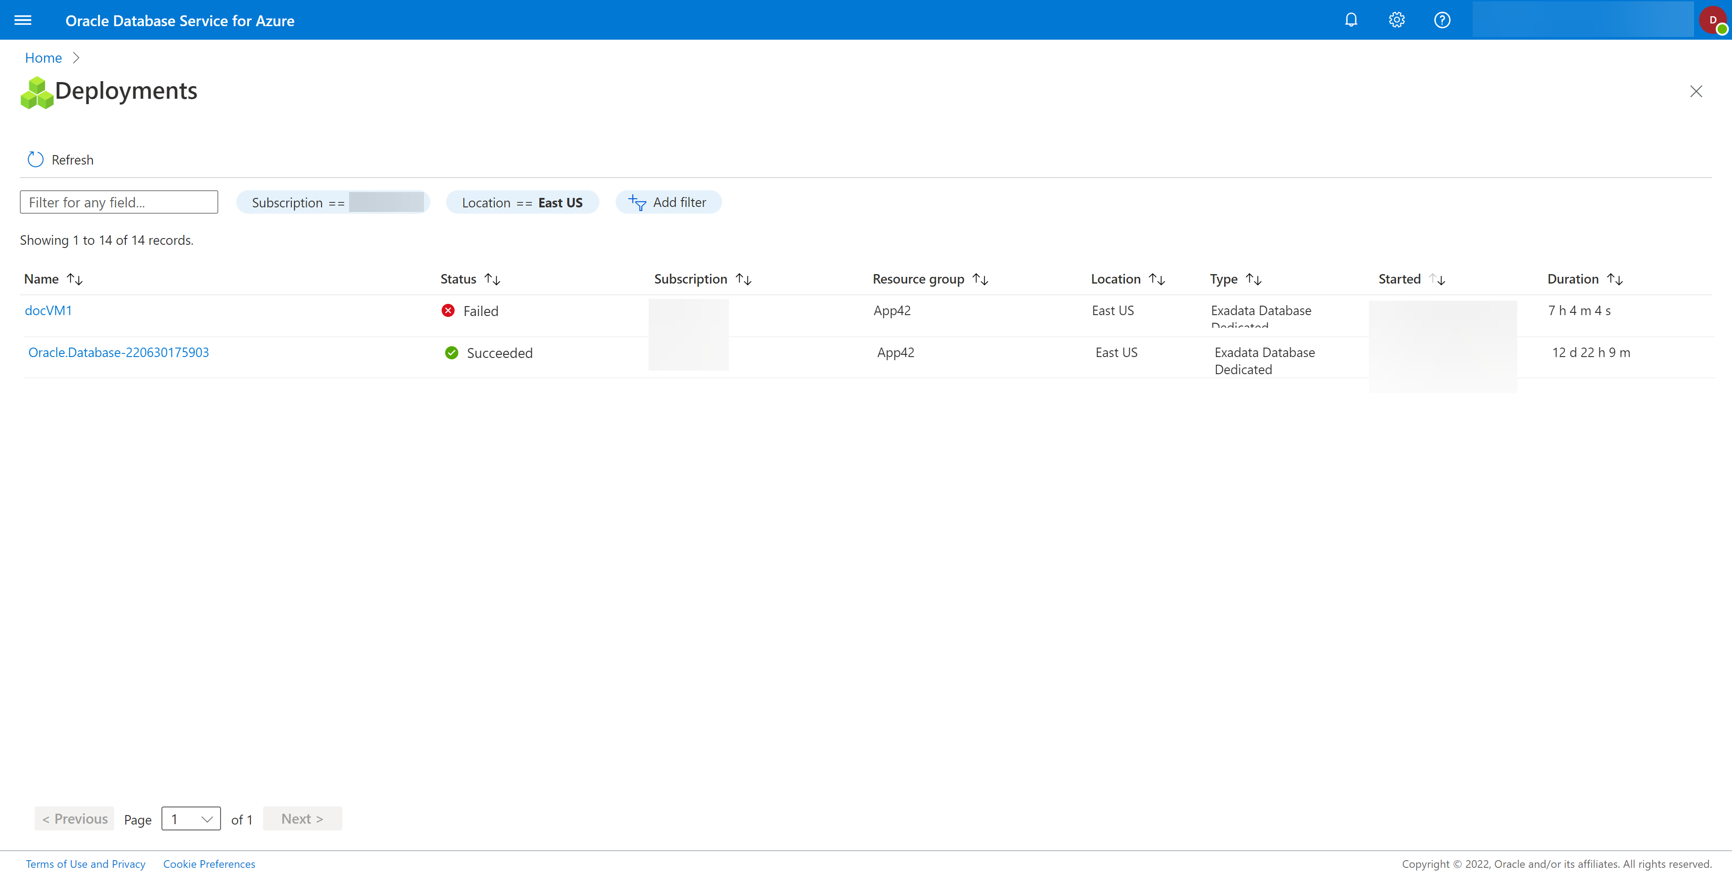The width and height of the screenshot is (1732, 880).
Task: Click the Succeeded status text
Action: pos(500,353)
